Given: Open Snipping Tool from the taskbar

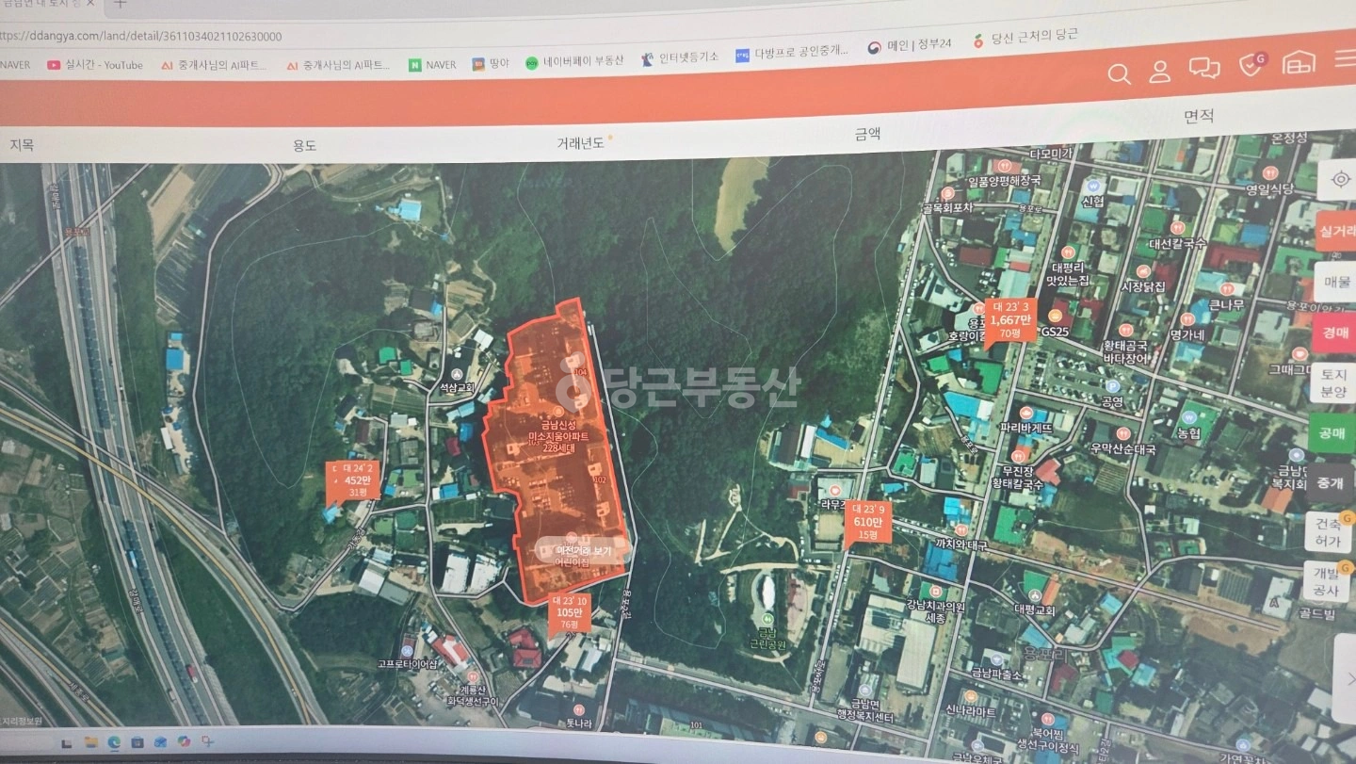Looking at the screenshot, I should click(x=206, y=742).
